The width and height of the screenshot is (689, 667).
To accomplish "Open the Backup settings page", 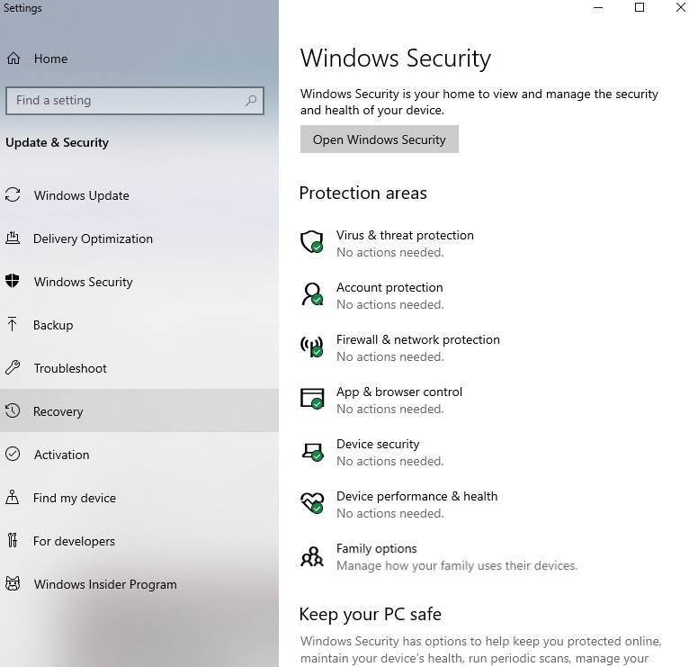I will click(139, 324).
